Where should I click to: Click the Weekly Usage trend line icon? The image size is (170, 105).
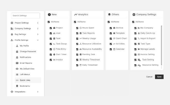81,38
